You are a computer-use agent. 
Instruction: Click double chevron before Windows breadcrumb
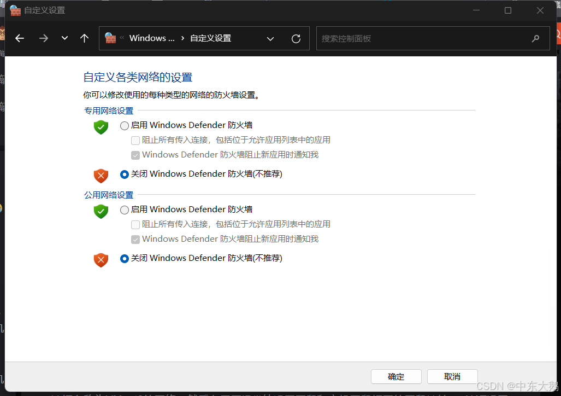click(122, 38)
